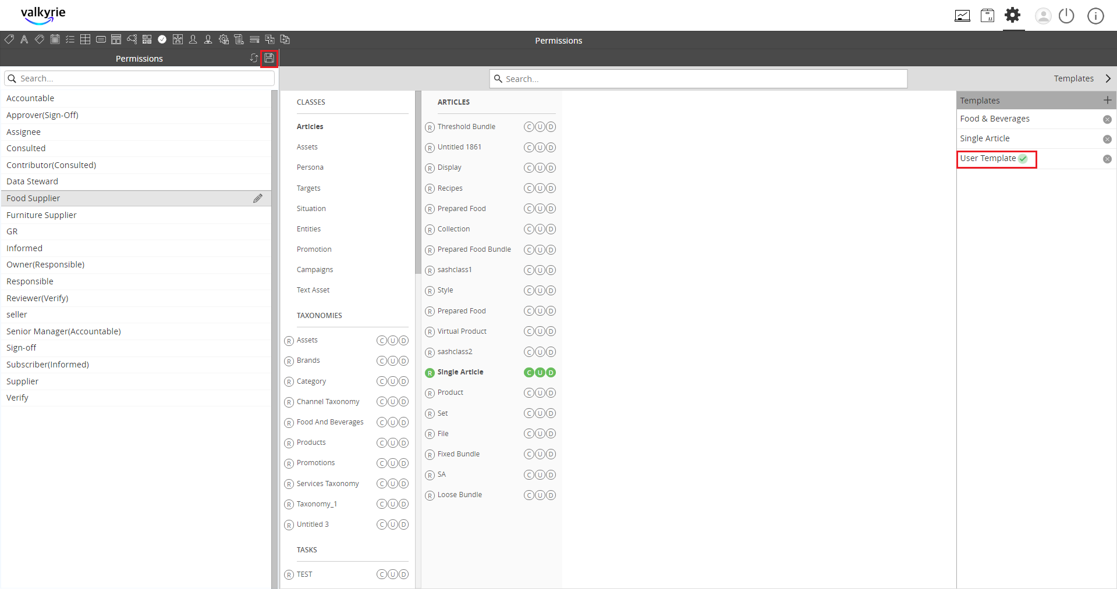Toggle Read permission for Threshold Bundle

tap(430, 127)
